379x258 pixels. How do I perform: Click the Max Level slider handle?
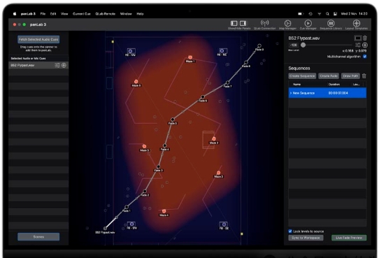pyautogui.click(x=303, y=45)
